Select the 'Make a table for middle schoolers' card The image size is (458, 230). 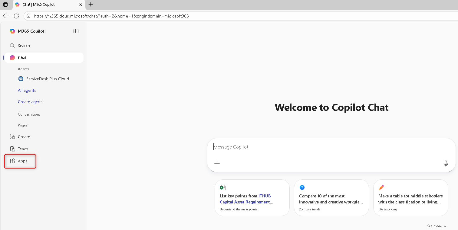click(411, 198)
